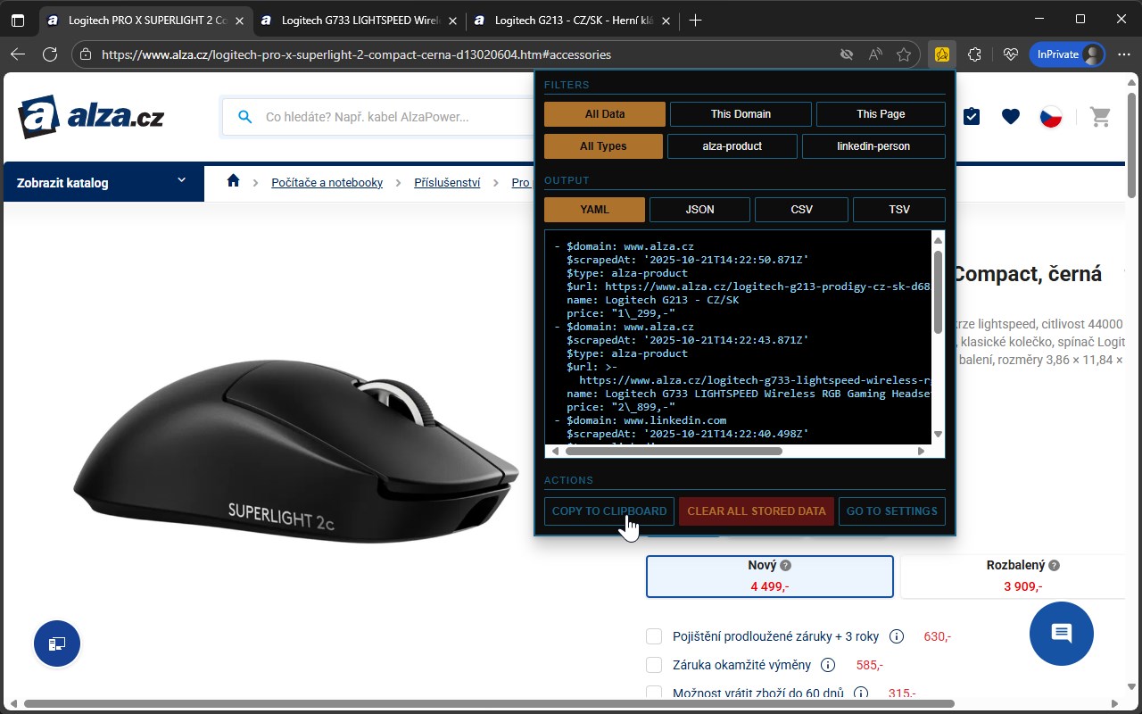Open the chat bubble button
Image resolution: width=1142 pixels, height=714 pixels.
coord(1062,634)
